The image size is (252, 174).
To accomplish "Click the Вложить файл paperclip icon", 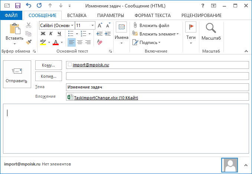I will coord(136,26).
